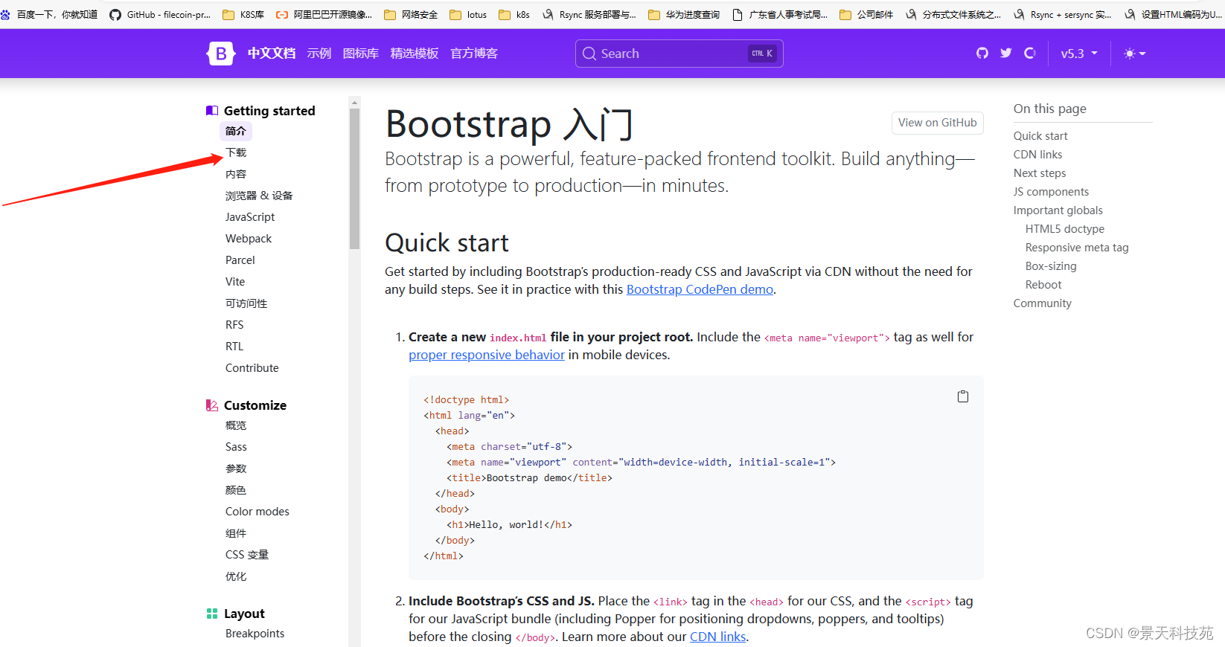
Task: Jump to Important globals section
Action: [x=1058, y=210]
